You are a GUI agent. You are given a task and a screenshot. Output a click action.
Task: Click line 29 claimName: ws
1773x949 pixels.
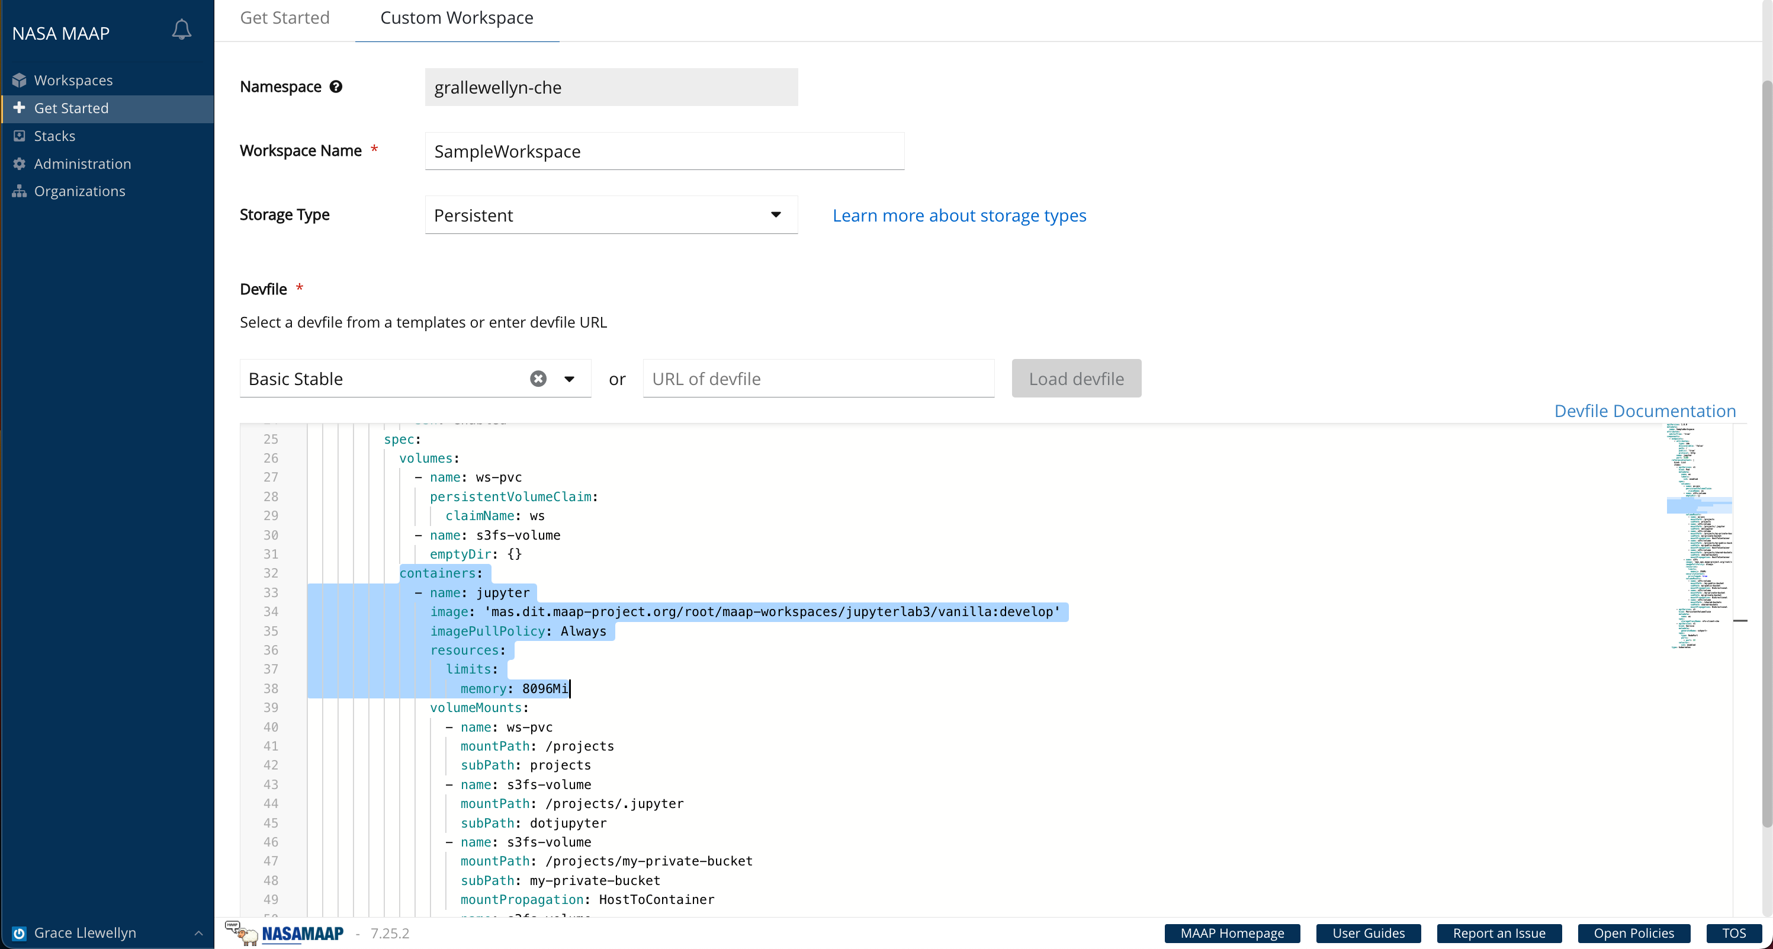(495, 516)
